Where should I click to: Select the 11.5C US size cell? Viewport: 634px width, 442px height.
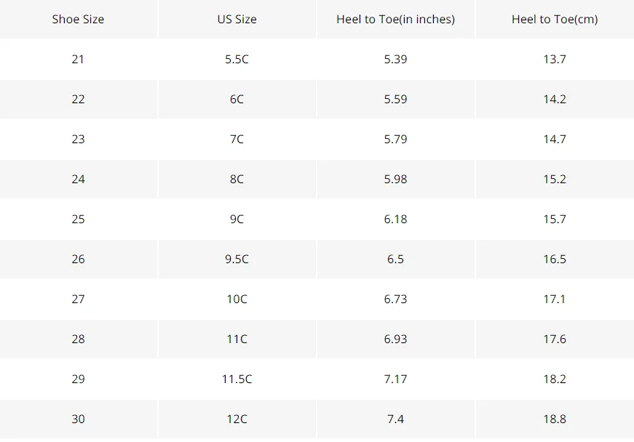(237, 379)
